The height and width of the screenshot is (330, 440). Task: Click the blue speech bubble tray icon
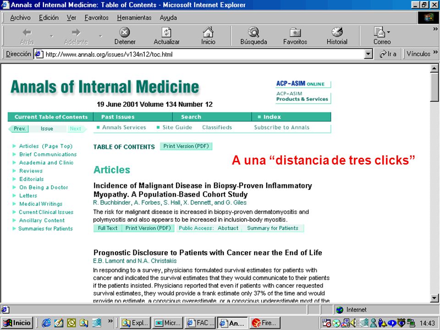coord(392,323)
